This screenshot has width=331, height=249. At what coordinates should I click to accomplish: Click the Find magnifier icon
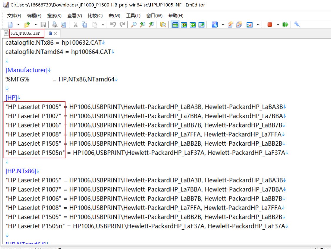(134, 25)
